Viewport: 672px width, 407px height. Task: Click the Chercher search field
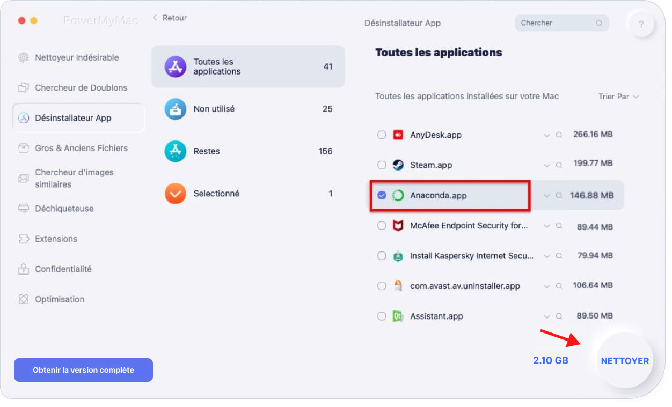pos(561,23)
